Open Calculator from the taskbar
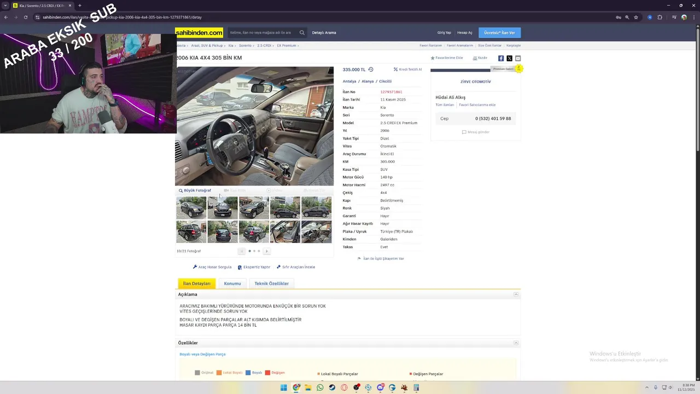Image resolution: width=700 pixels, height=394 pixels. [x=416, y=387]
